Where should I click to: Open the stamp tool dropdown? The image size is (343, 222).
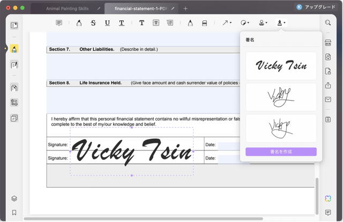pyautogui.click(x=263, y=23)
